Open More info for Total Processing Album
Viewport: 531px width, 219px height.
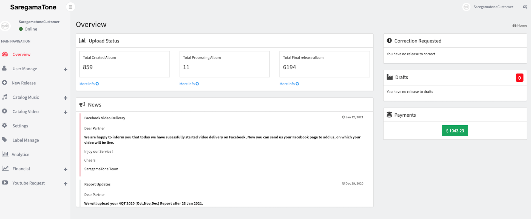click(x=189, y=84)
